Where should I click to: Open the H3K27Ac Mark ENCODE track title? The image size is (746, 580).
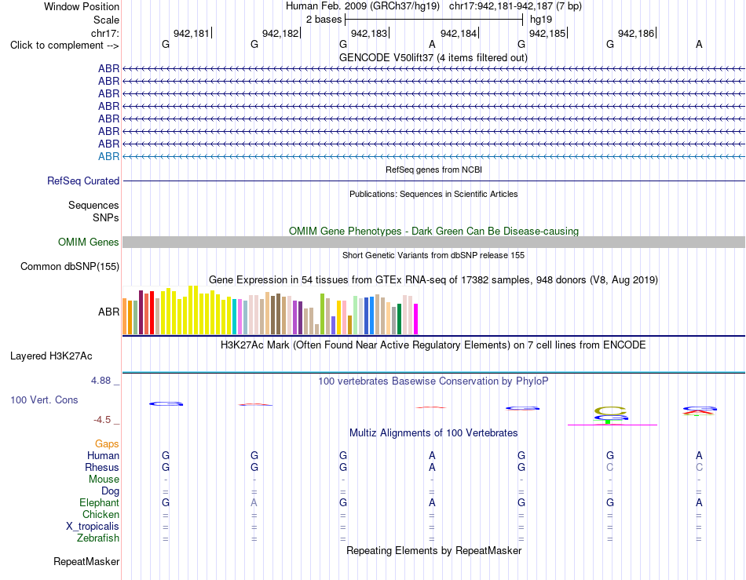(x=433, y=345)
